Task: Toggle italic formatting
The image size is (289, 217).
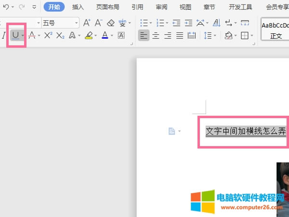Action: pos(4,35)
